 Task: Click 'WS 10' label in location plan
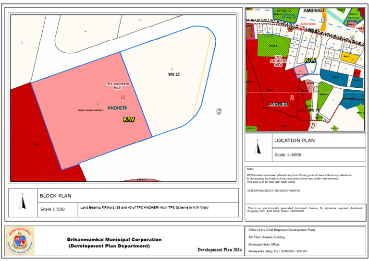point(314,110)
